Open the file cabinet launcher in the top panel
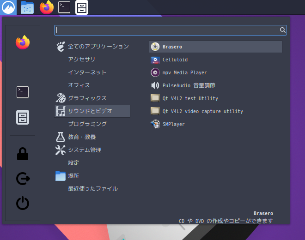The height and width of the screenshot is (240, 305). pos(82,7)
